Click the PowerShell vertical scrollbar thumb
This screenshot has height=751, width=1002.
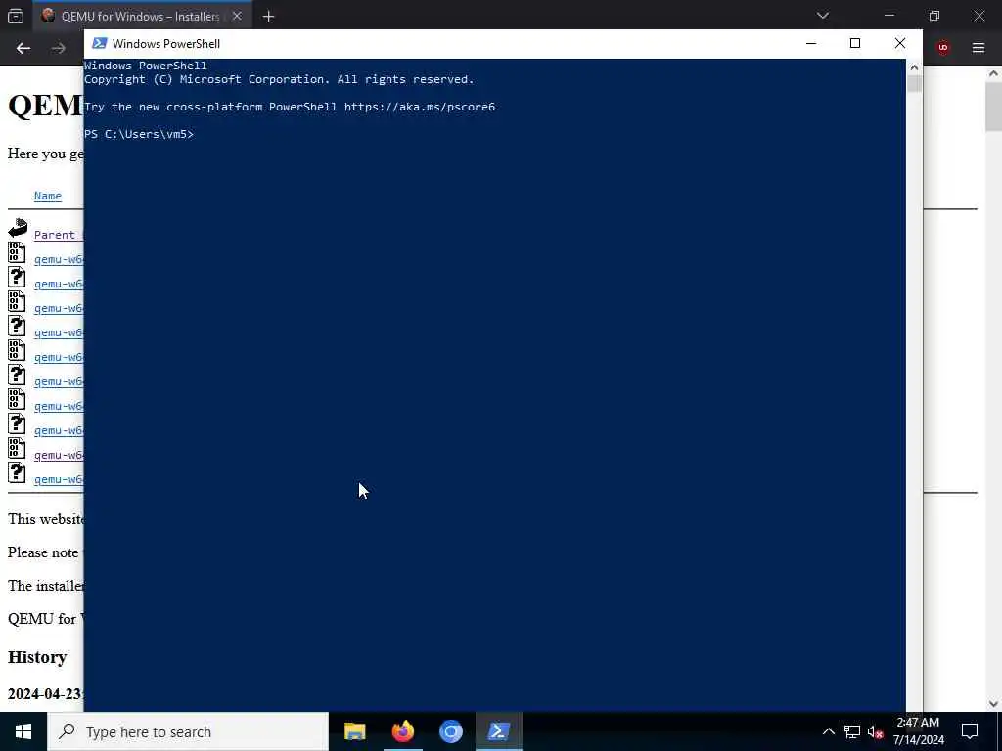[x=914, y=84]
